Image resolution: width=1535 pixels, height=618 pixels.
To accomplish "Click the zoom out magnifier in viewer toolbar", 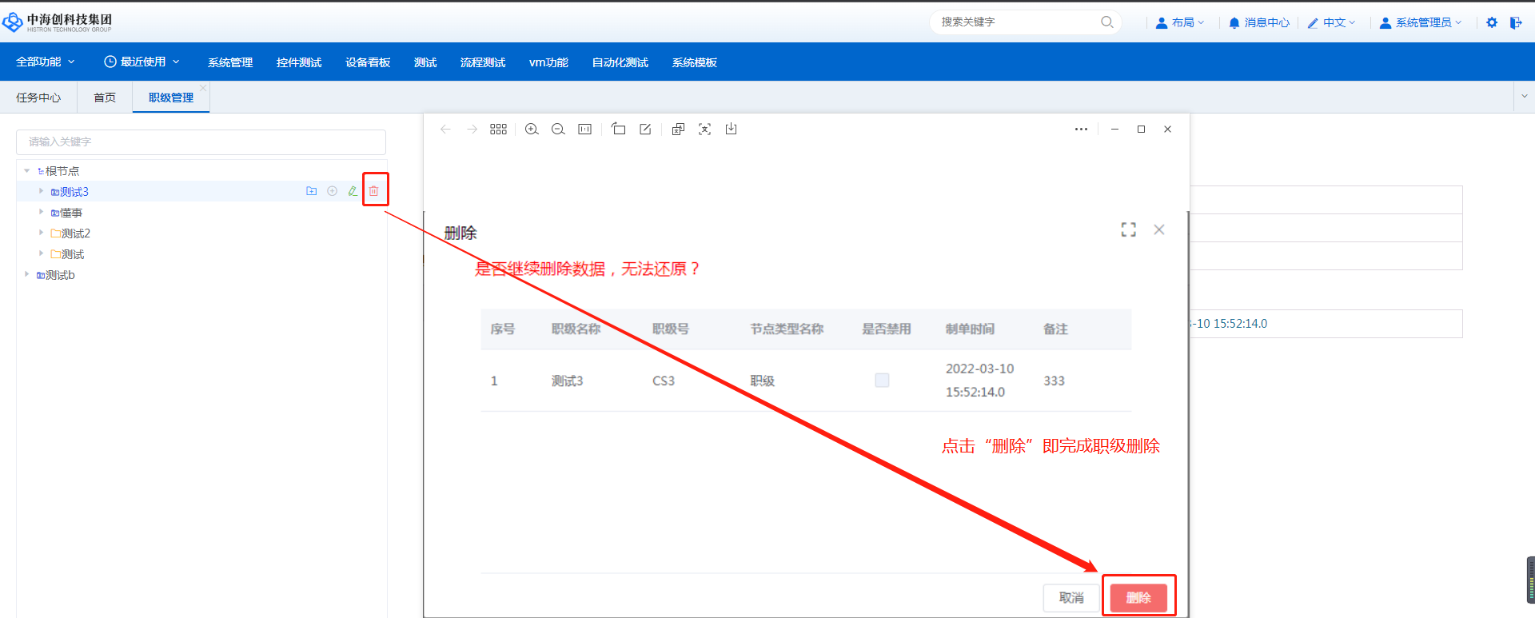I will pos(558,130).
